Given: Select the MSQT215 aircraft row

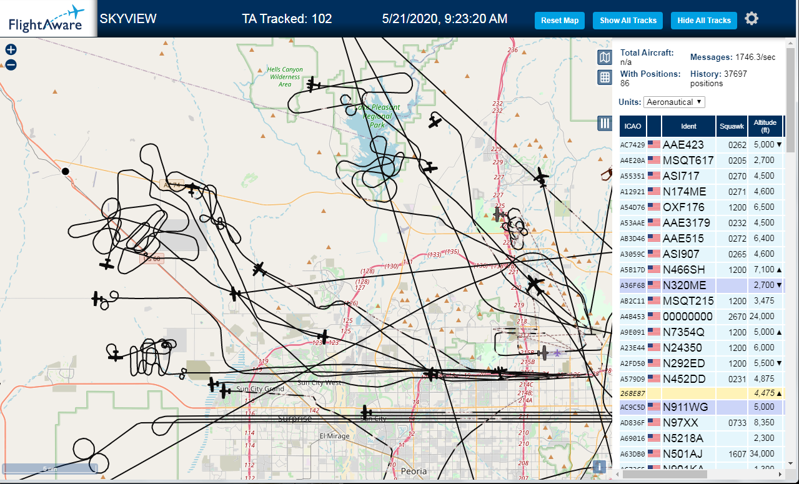Looking at the screenshot, I should (702, 301).
